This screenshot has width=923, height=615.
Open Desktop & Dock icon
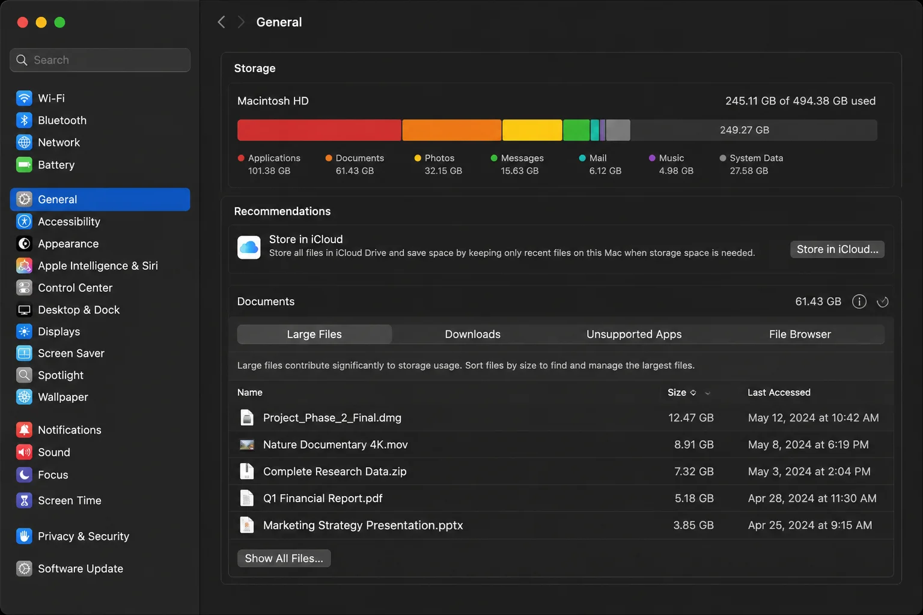(24, 310)
